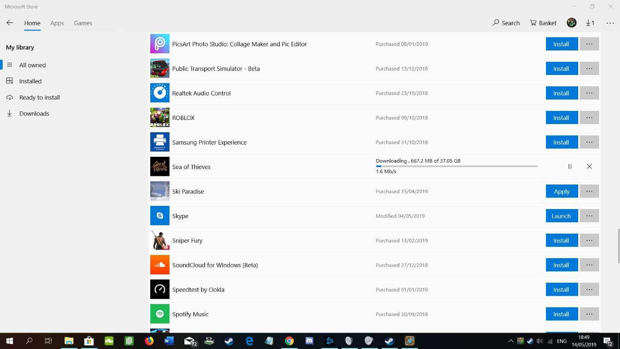Click the Ski Paradise thumbnail

160,191
